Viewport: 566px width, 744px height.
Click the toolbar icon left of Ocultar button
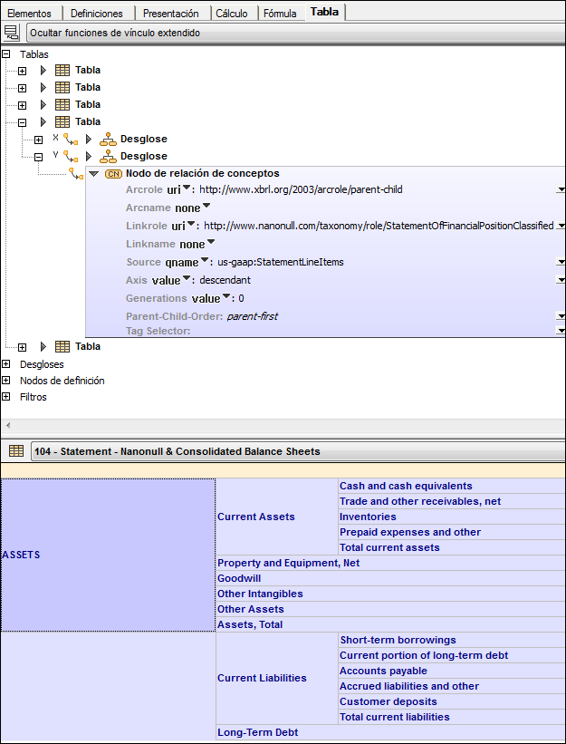(x=11, y=33)
